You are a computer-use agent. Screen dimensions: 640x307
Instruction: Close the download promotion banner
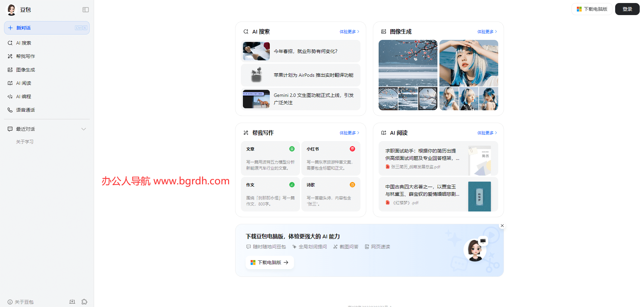[x=502, y=226]
